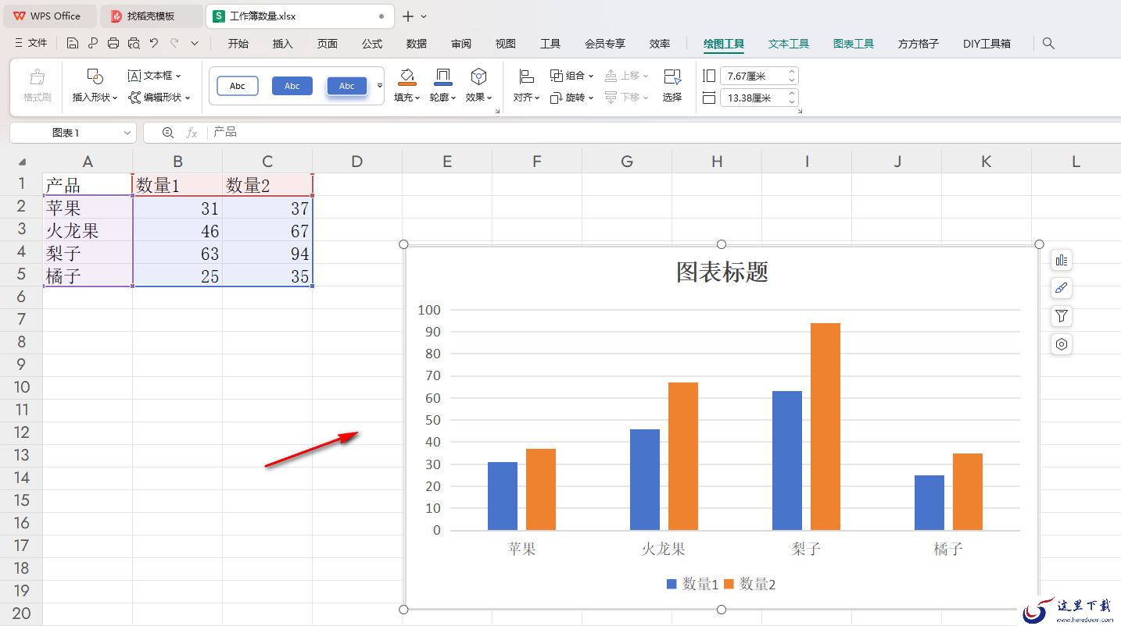Viewport: 1121px width, 626px height.
Task: Open the size dialog launcher arrow
Action: 799,112
